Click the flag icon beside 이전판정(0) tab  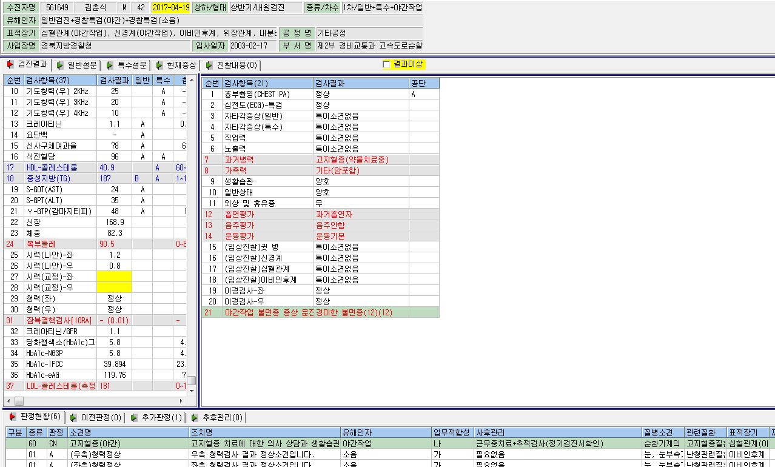(x=73, y=417)
